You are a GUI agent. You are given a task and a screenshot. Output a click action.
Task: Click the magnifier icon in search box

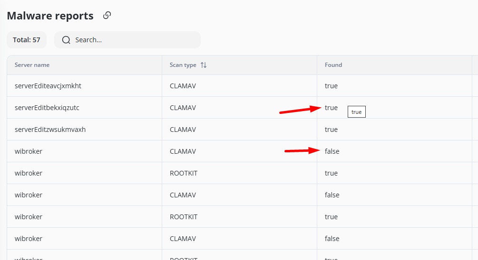click(66, 40)
